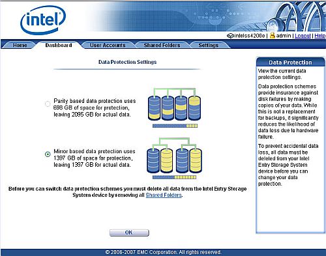The width and height of the screenshot is (326, 256).
Task: Click the Data Protection help panel title
Action: [290, 63]
